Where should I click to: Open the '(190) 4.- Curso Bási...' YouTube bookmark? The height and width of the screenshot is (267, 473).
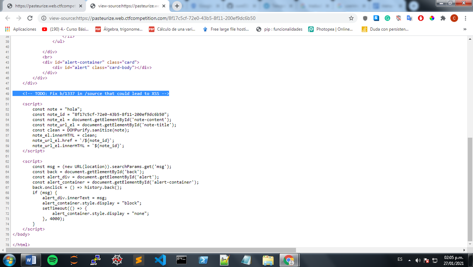tap(65, 29)
